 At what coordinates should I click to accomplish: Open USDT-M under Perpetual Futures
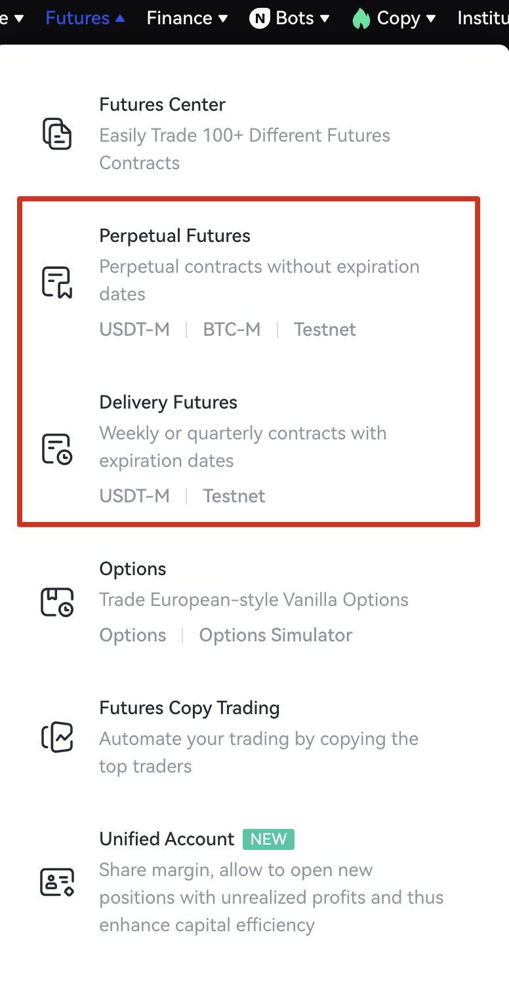[134, 329]
